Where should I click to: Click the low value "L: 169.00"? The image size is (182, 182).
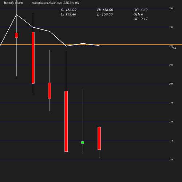click(x=105, y=15)
